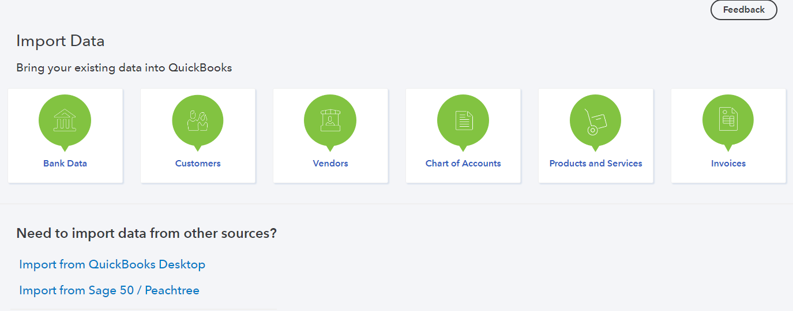Choose the Vendors text label

pos(330,164)
